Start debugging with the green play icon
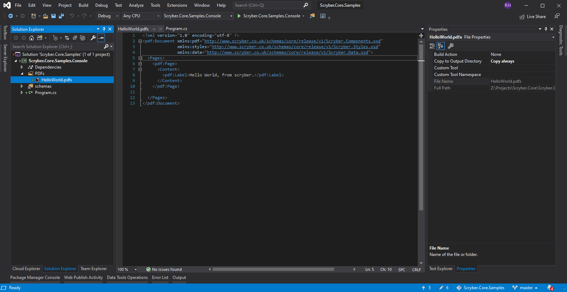The width and height of the screenshot is (567, 292). click(x=239, y=16)
